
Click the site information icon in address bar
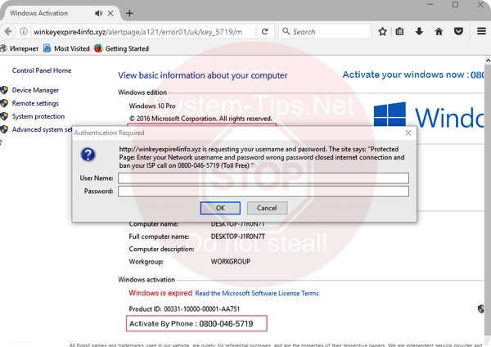click(x=22, y=32)
